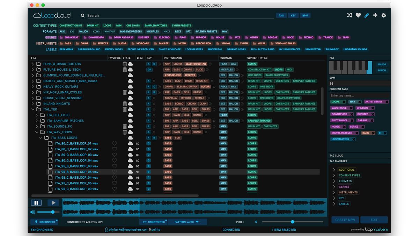
Task: Favorite ITA_80_C_BASSLOOP_01.wav with its heart
Action: coord(115,143)
